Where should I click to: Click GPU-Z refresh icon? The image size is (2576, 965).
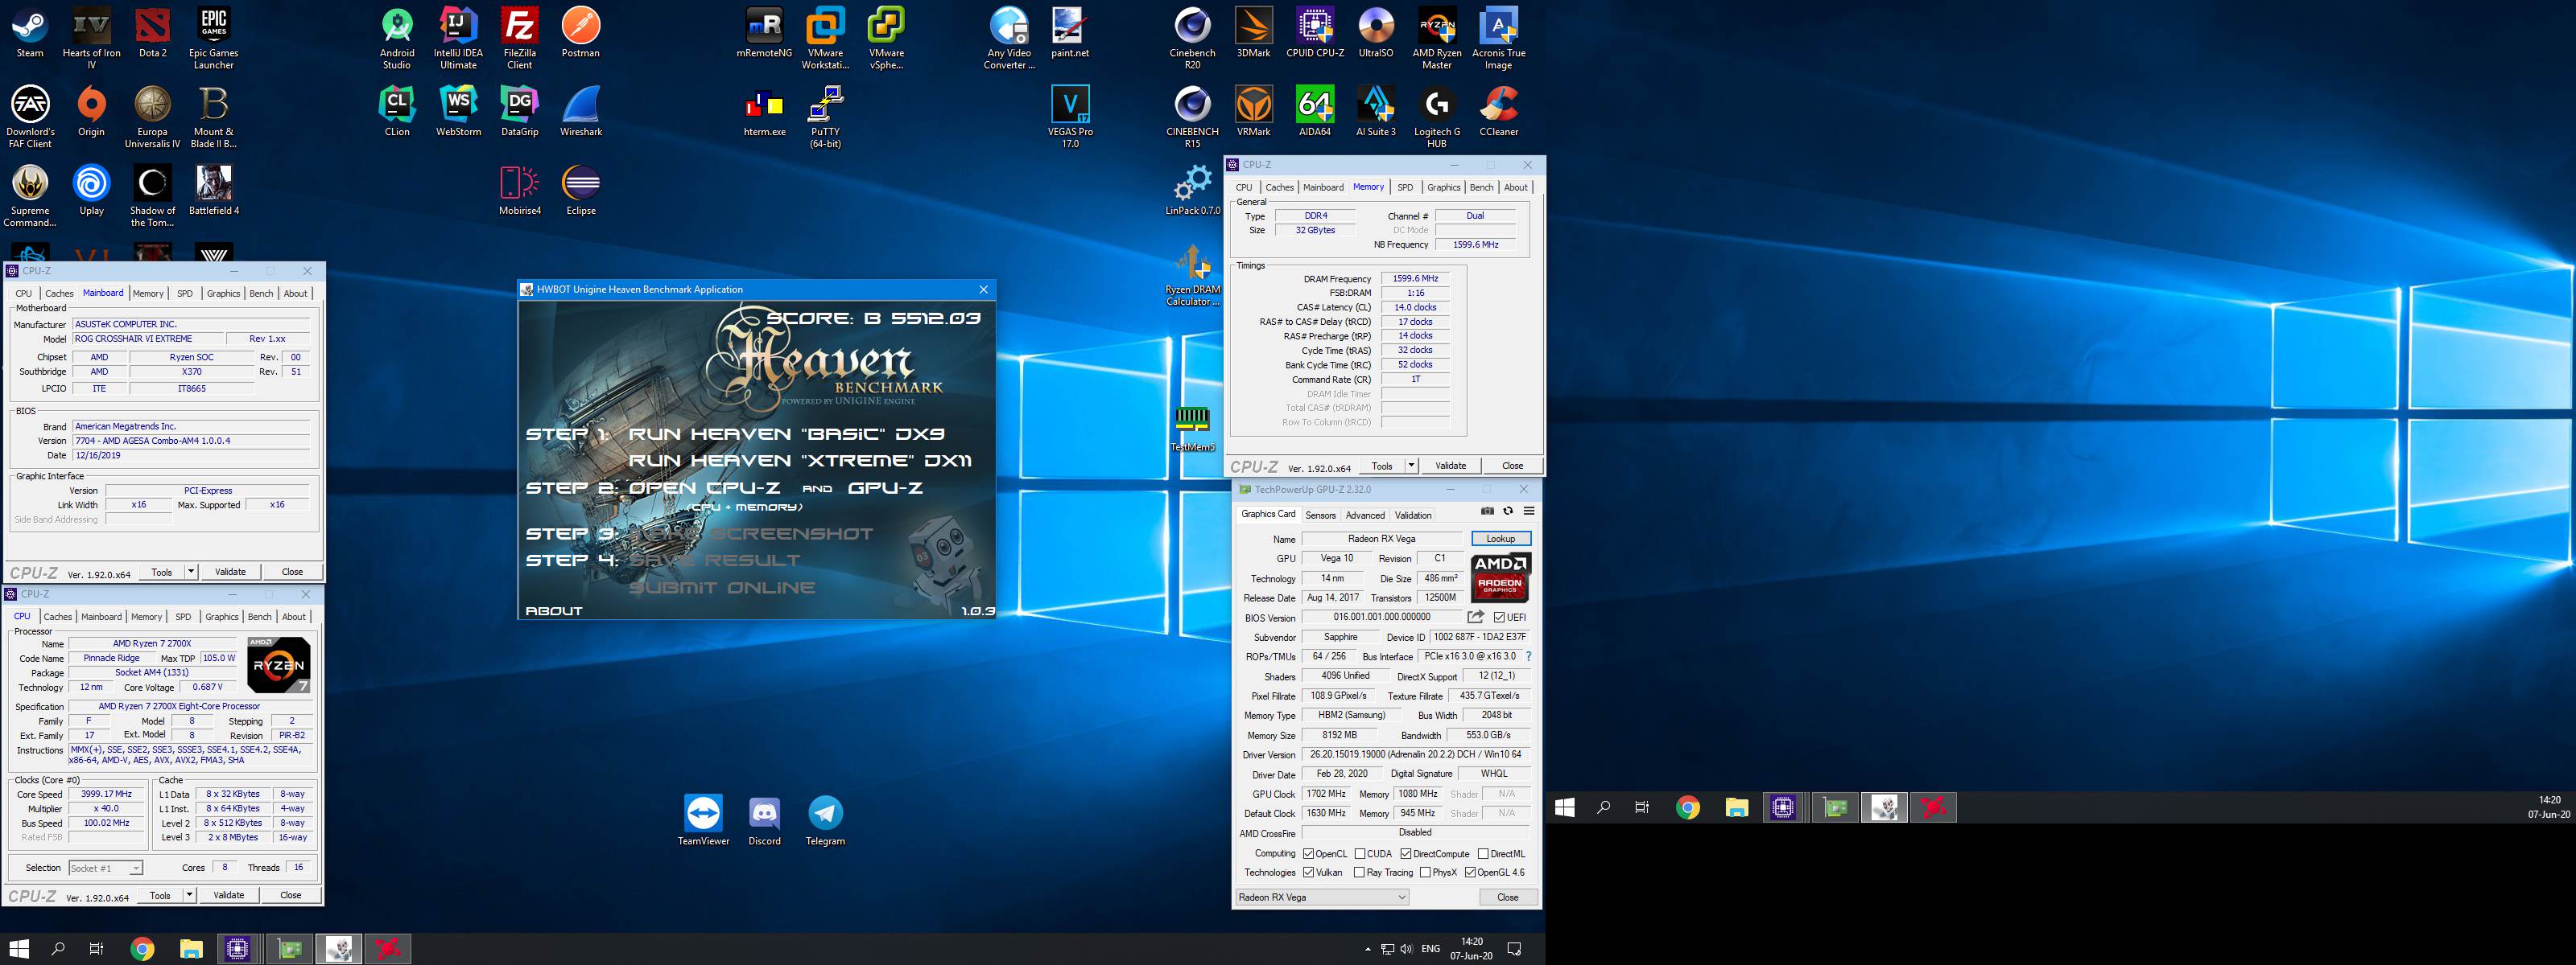(x=1508, y=511)
